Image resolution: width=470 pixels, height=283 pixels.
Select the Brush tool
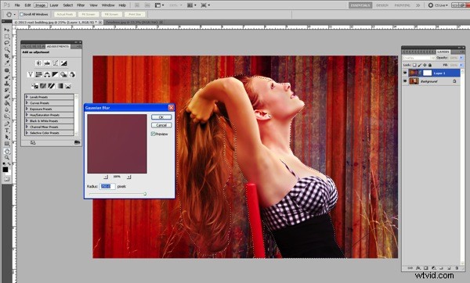coord(6,77)
